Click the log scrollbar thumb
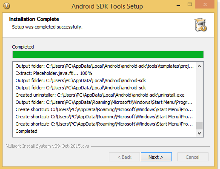Image resolution: width=220 pixels, height=169 pixels. pyautogui.click(x=199, y=126)
